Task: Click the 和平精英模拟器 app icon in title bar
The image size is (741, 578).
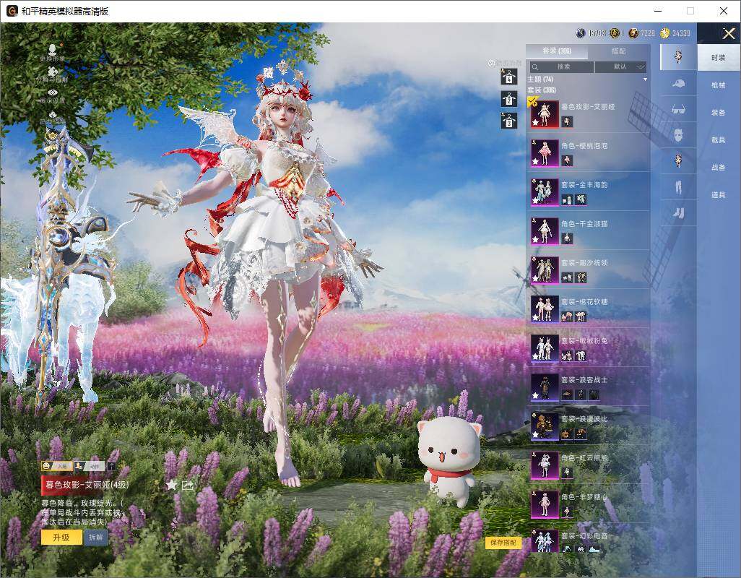Action: (x=12, y=11)
